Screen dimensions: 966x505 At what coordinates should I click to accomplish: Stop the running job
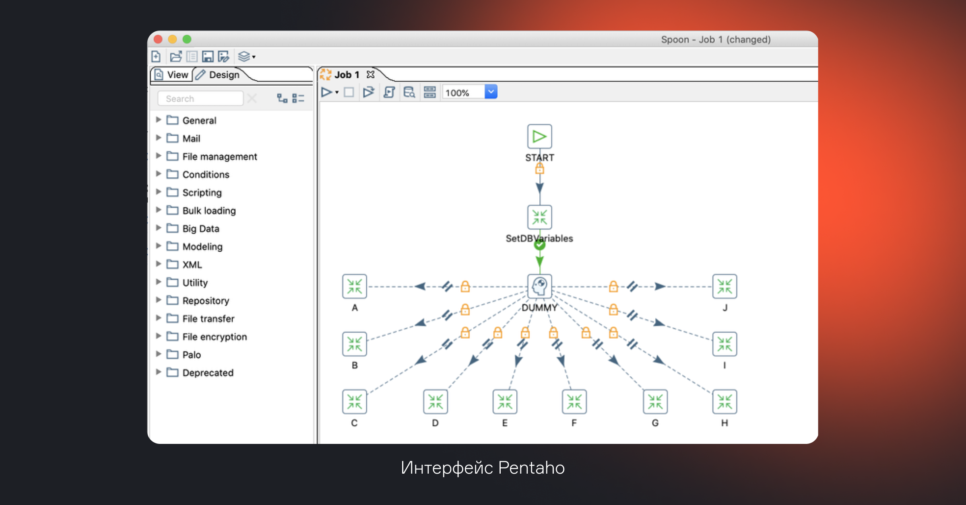[x=349, y=92]
